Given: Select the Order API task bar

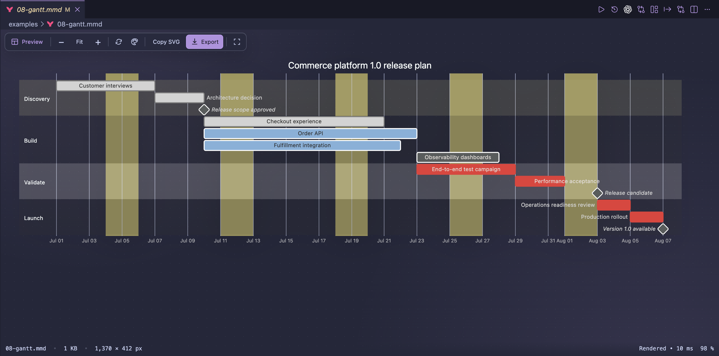Looking at the screenshot, I should pyautogui.click(x=310, y=133).
